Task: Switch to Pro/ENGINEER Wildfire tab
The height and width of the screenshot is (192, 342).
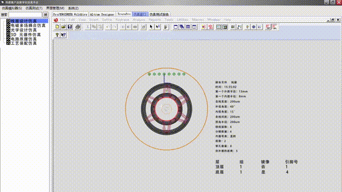Action: [x=70, y=14]
